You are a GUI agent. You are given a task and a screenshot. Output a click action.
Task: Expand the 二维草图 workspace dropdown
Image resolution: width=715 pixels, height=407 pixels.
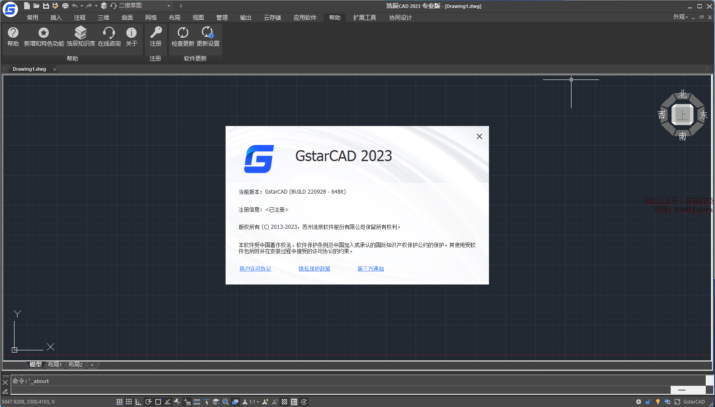(169, 6)
